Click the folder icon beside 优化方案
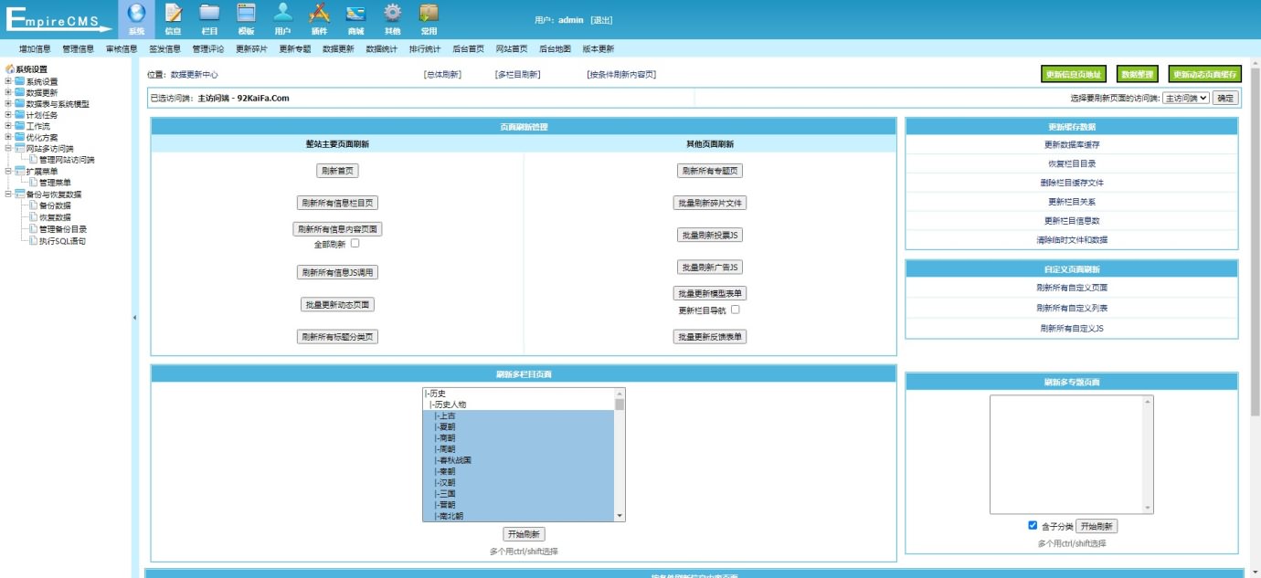The image size is (1261, 578). [x=19, y=137]
